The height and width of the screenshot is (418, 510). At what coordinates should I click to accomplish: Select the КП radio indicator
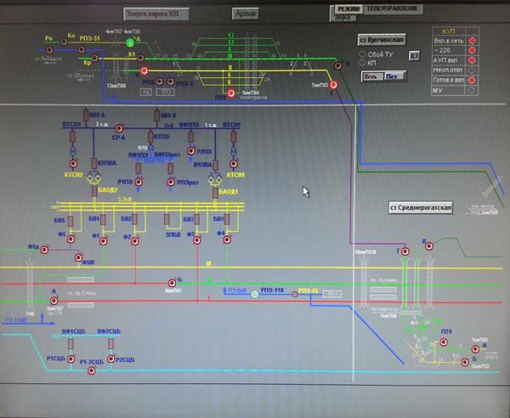point(362,62)
